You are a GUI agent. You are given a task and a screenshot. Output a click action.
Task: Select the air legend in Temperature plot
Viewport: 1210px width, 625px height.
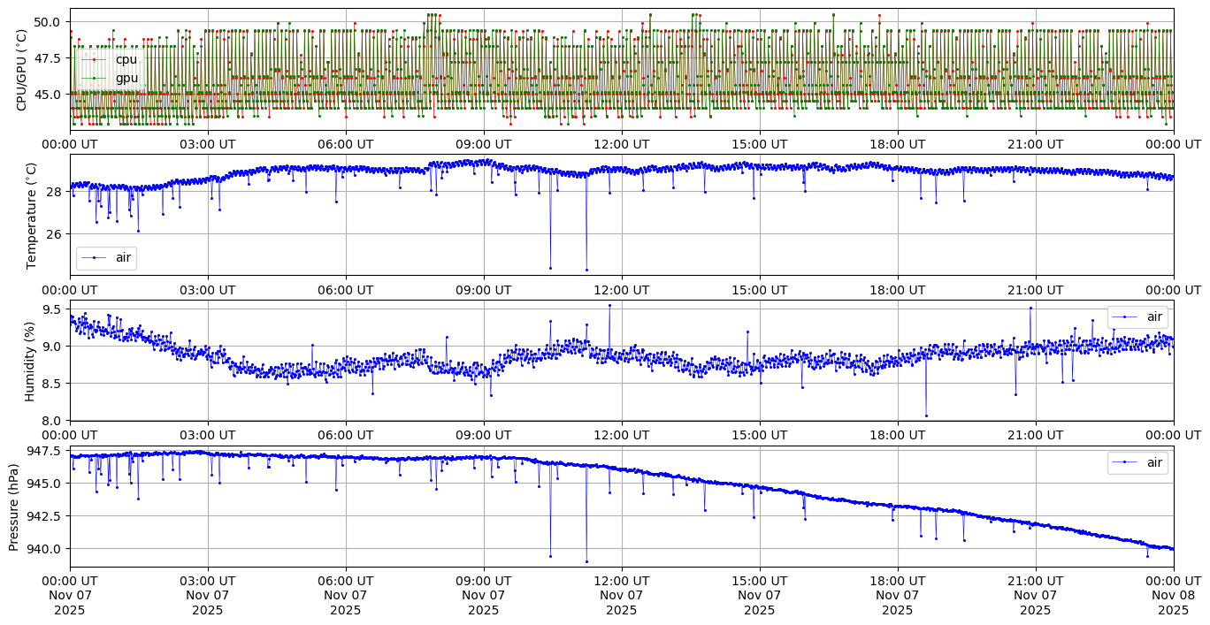coord(106,257)
